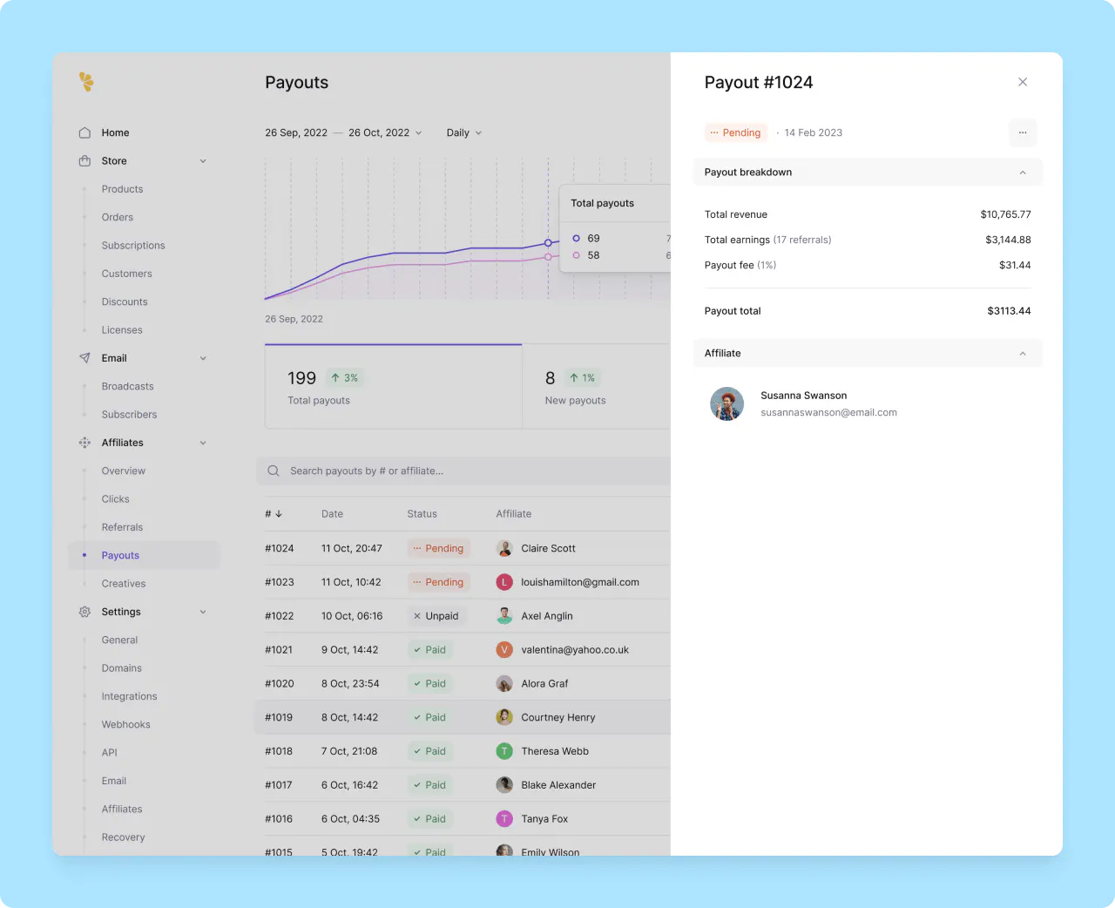Open payout row #1019 Courtney Henry
The height and width of the screenshot is (908, 1115).
tap(462, 717)
